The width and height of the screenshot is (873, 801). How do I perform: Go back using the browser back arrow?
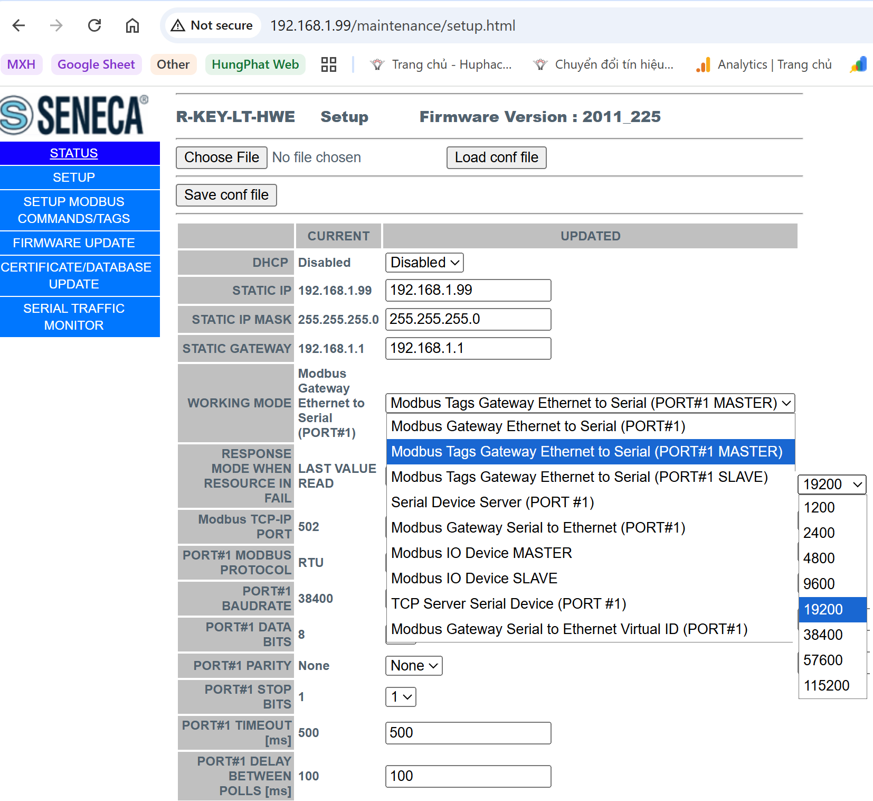click(19, 25)
